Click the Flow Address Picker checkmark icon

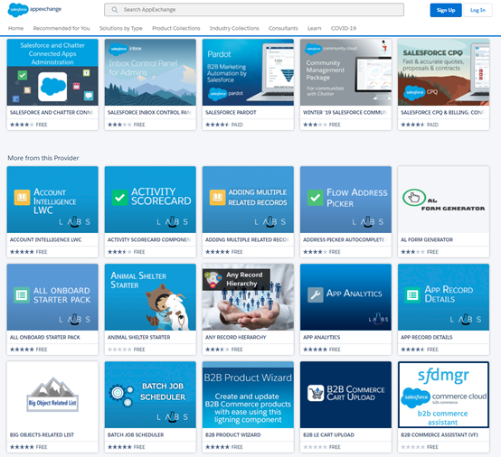316,197
